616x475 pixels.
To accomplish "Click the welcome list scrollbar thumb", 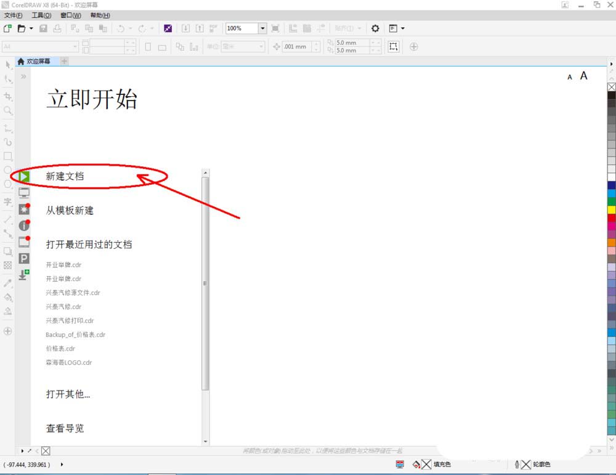I will pos(206,283).
